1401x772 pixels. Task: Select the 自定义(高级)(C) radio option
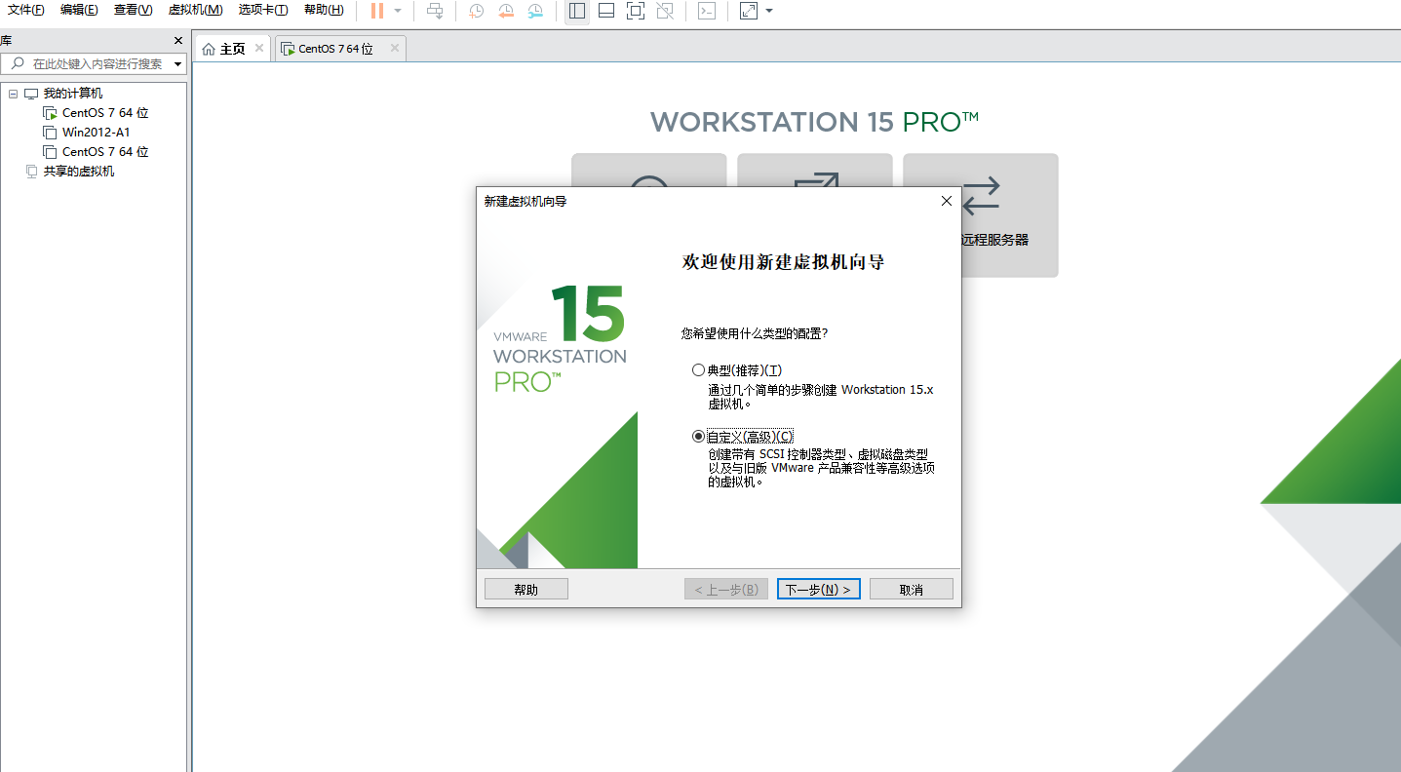[x=697, y=436]
